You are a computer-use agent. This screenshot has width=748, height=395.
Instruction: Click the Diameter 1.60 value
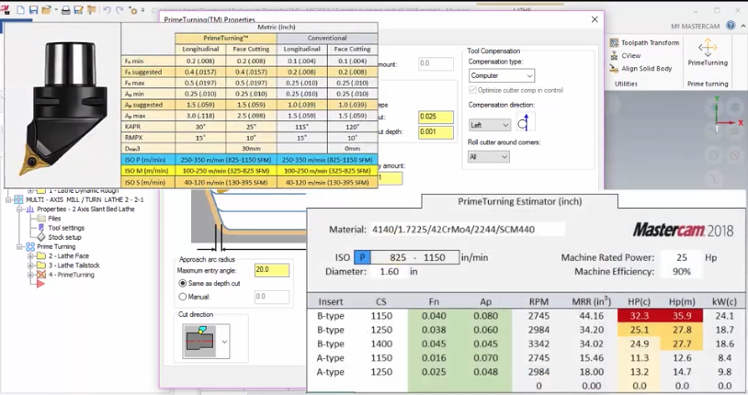(390, 271)
